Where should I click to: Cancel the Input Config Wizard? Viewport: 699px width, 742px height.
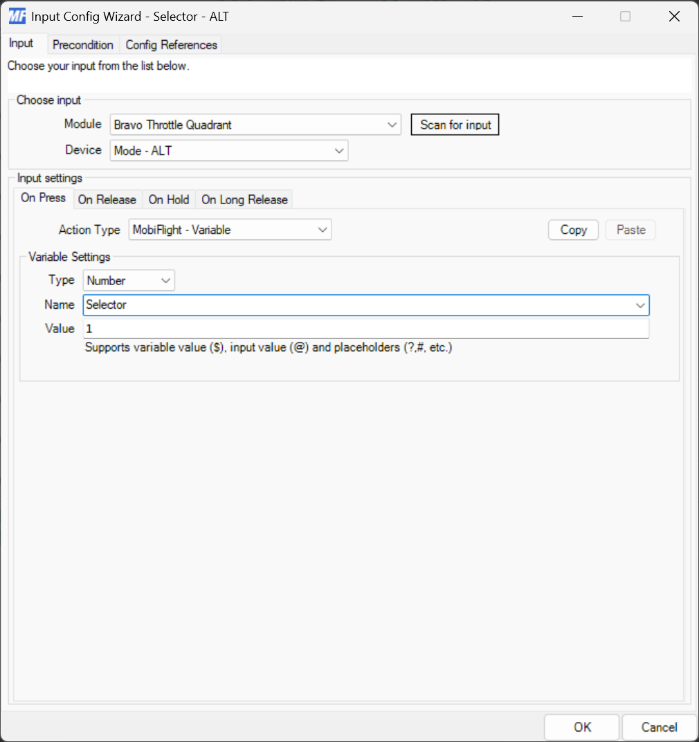[x=659, y=727]
